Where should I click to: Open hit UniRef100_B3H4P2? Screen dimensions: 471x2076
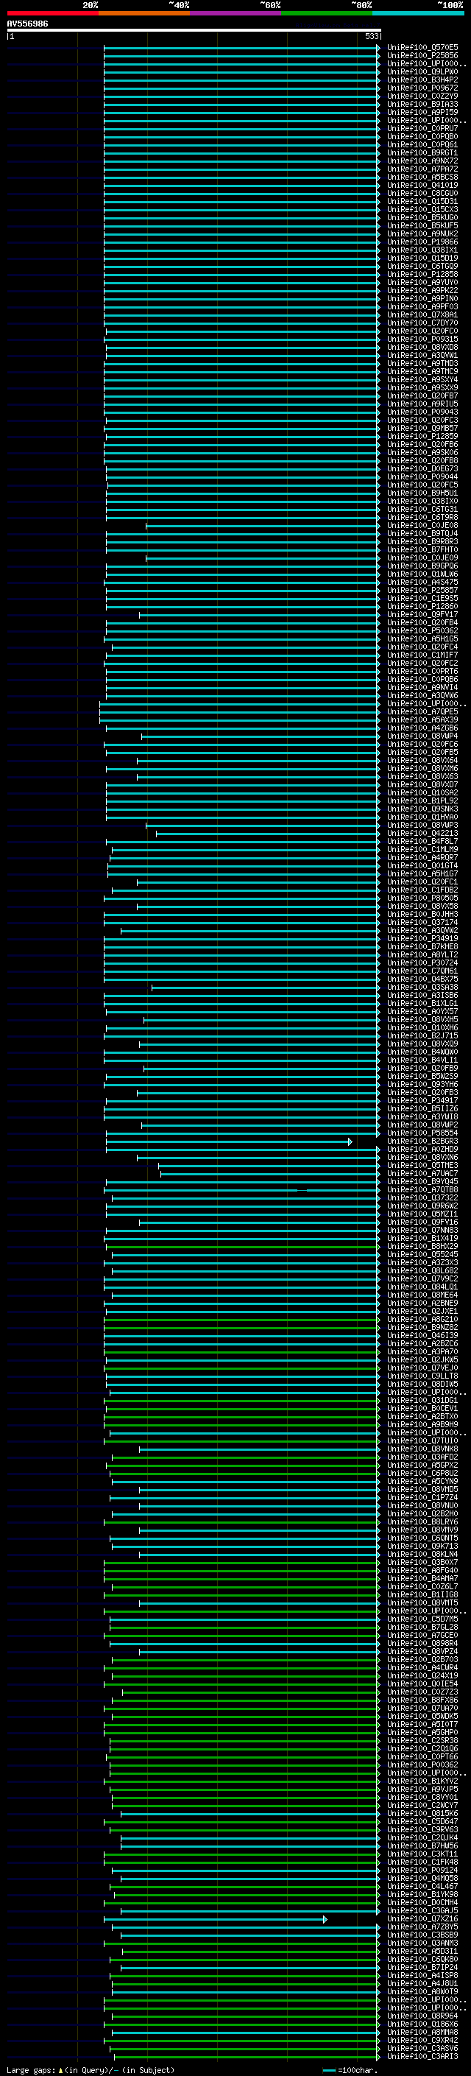coord(422,80)
